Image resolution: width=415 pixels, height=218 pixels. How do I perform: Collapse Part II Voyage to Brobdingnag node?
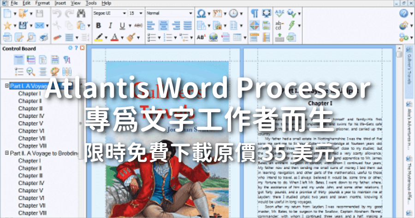(x=7, y=153)
